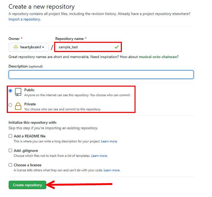Click the green checkmark in repository name field
This screenshot has width=212, height=197.
pos(117,47)
